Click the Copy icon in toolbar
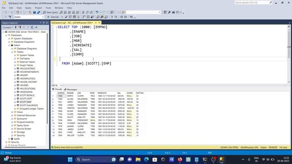Viewport: 292px width, 164px height. coord(87,12)
